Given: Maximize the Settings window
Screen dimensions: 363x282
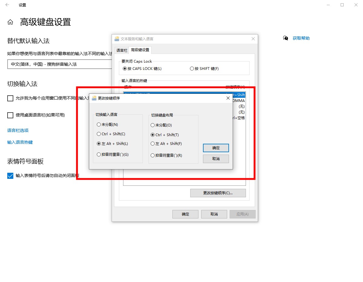Looking at the screenshot, I should [x=342, y=5].
